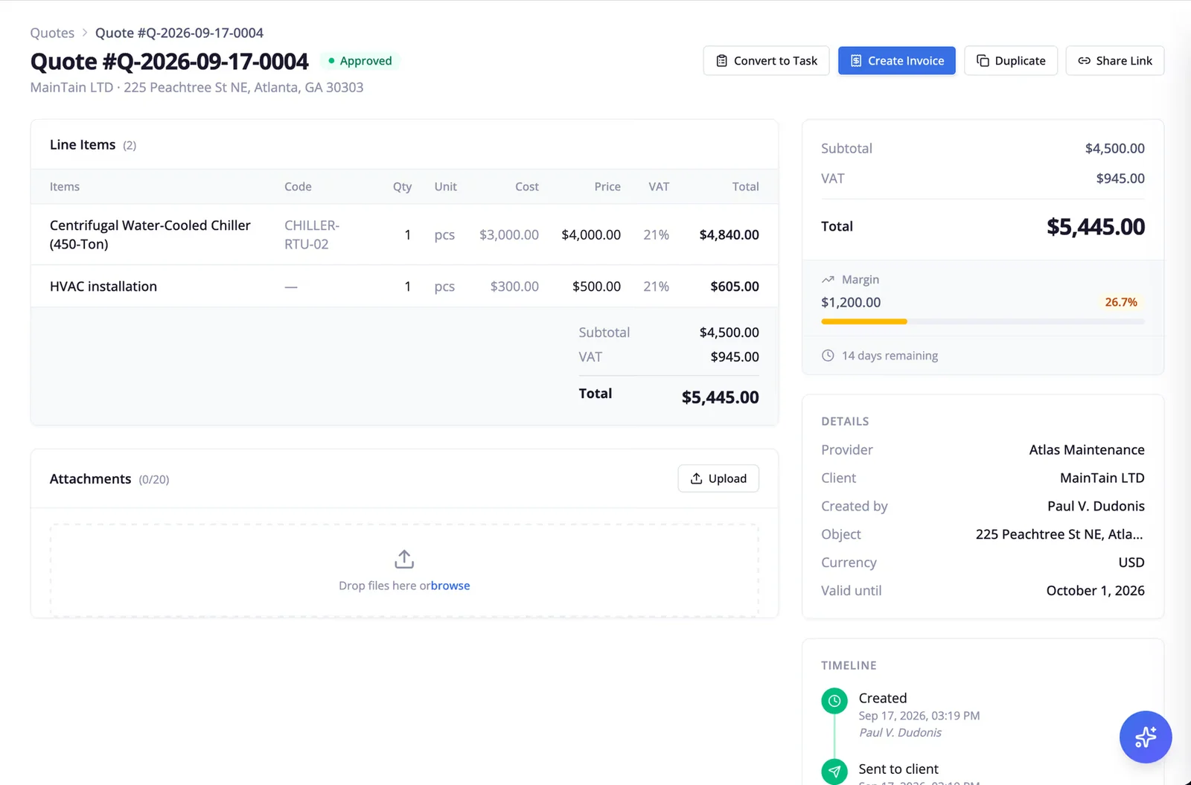This screenshot has height=785, width=1191.
Task: Click Paul V. Dudonis in Details
Action: click(1096, 506)
